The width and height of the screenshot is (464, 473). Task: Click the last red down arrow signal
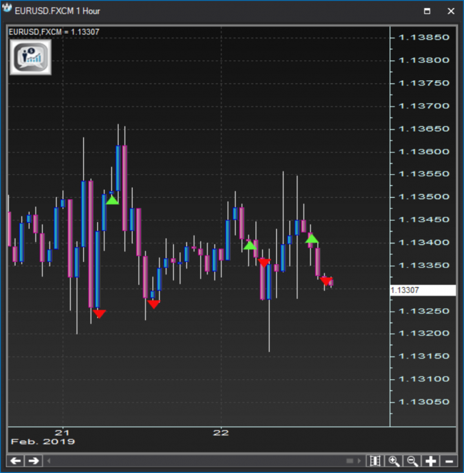tap(326, 282)
